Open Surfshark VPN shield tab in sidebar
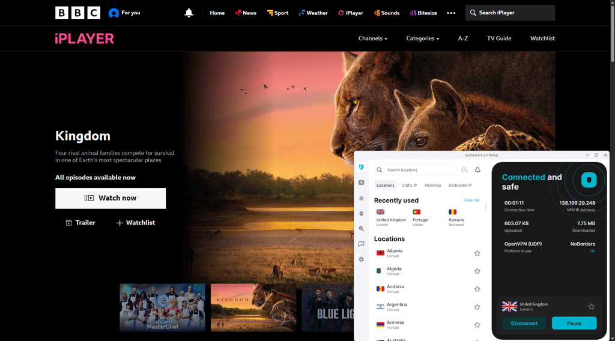Screen dimensions: 615x341 [x=361, y=167]
